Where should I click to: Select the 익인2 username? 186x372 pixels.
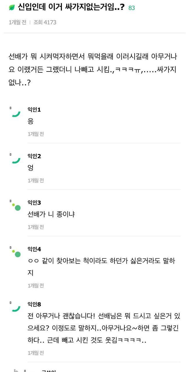[x=34, y=156]
